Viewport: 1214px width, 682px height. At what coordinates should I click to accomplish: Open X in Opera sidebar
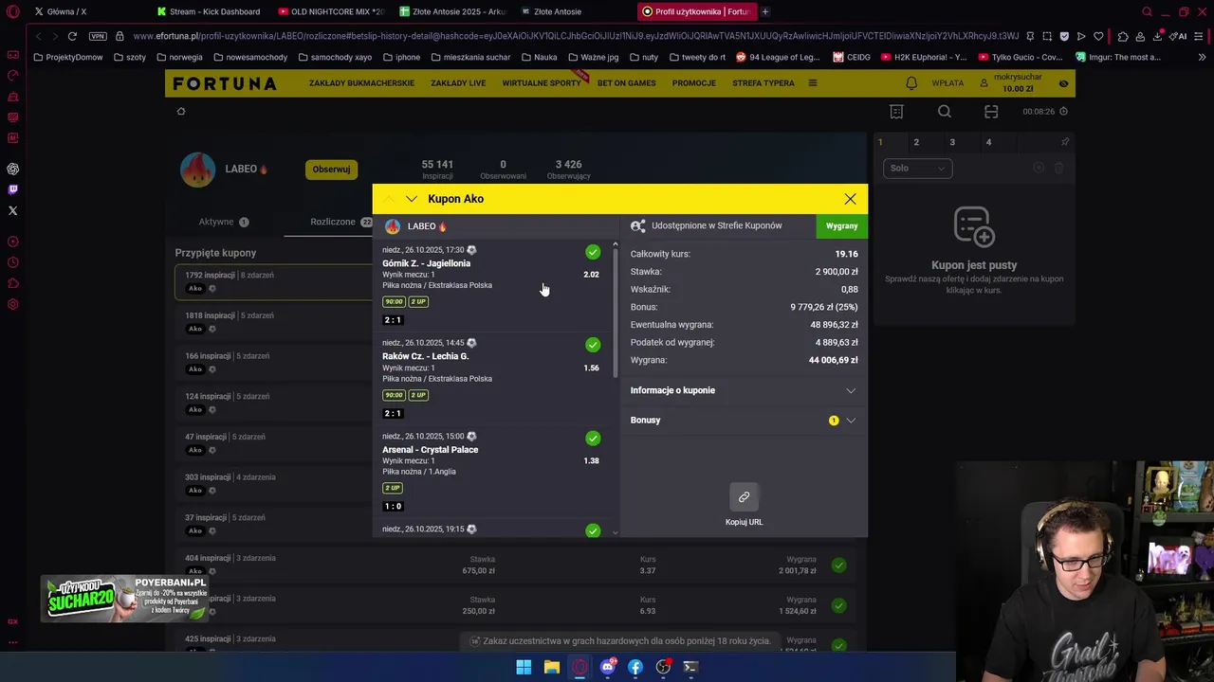click(x=12, y=210)
